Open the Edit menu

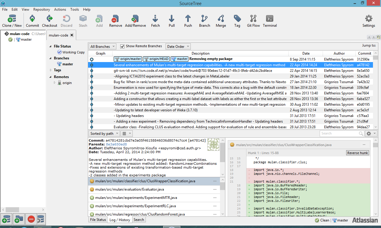click(x=15, y=9)
